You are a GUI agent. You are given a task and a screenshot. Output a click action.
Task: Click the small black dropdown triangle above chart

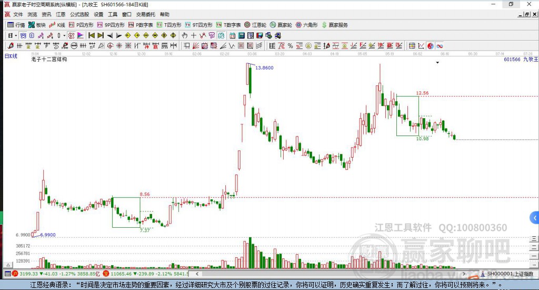pyautogui.click(x=437, y=63)
